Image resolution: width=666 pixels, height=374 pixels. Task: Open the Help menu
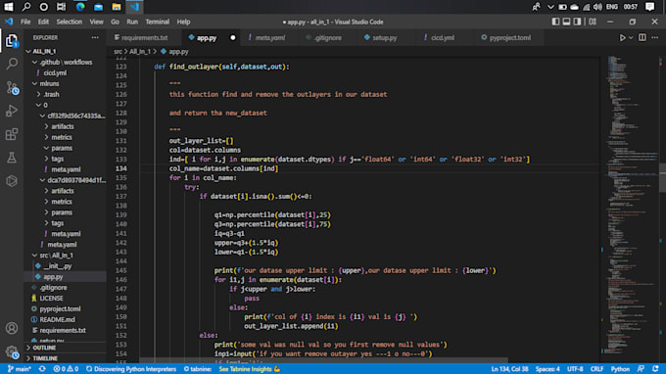(x=183, y=22)
